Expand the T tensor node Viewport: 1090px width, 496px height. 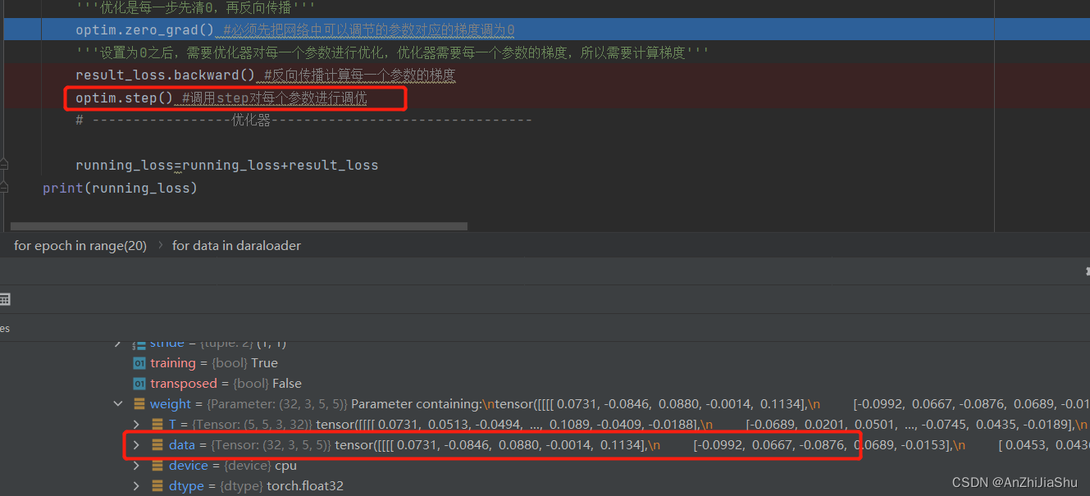pyautogui.click(x=137, y=425)
